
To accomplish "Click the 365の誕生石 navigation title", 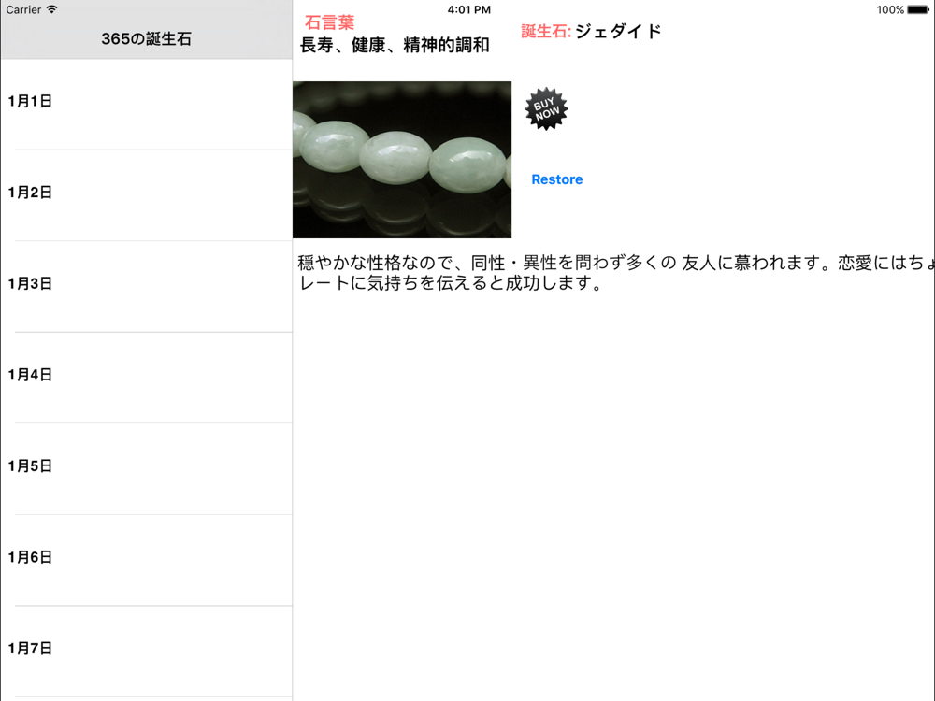I will 146,38.
